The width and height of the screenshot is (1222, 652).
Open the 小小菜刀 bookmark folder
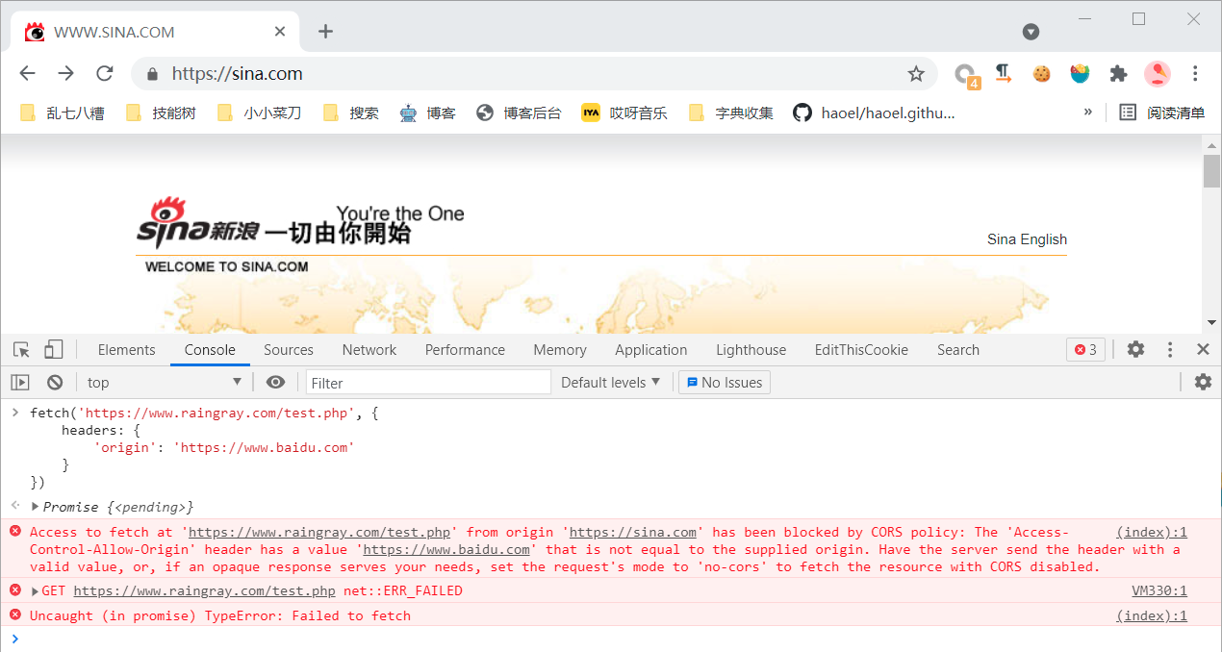pos(259,113)
